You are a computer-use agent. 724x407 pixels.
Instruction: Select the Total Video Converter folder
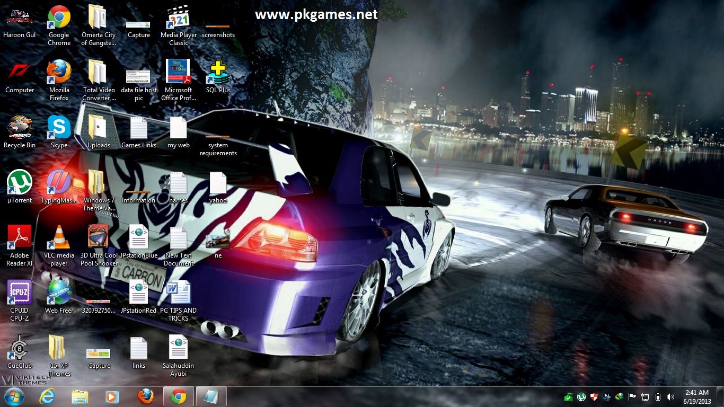click(x=99, y=80)
